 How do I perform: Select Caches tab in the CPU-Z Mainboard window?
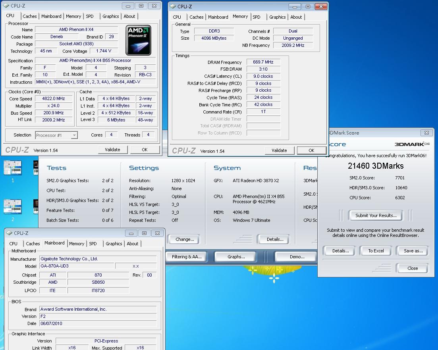(33, 244)
